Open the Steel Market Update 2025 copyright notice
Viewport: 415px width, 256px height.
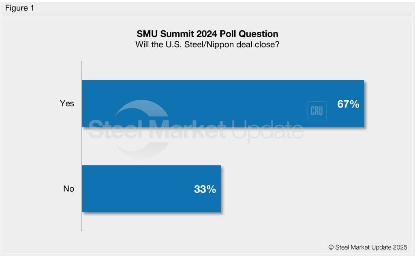pos(368,247)
